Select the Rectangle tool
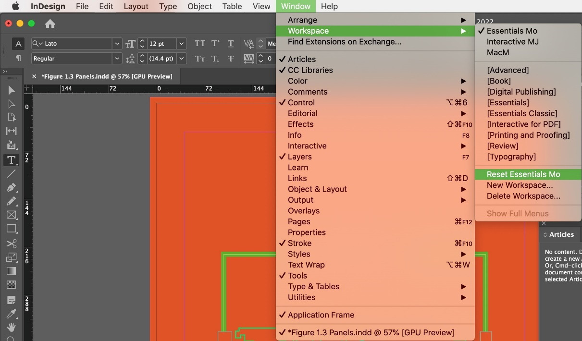Viewport: 582px width, 341px height. pyautogui.click(x=12, y=229)
